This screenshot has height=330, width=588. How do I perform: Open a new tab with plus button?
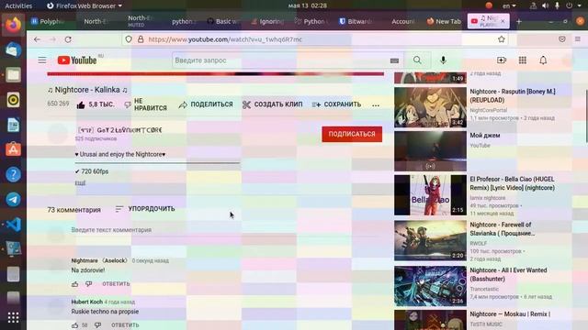click(518, 22)
